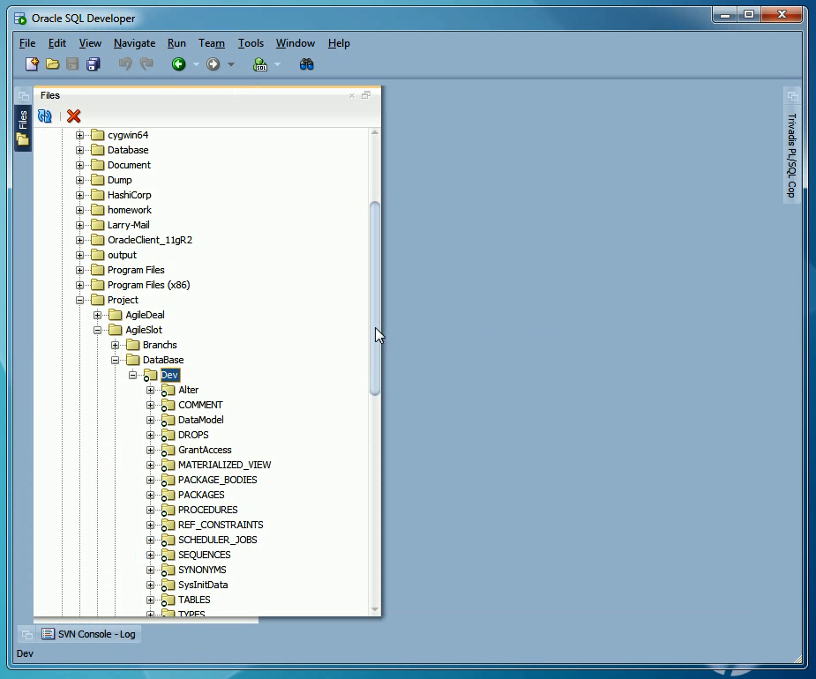Close the Files panel with small x
The width and height of the screenshot is (816, 679).
point(352,96)
